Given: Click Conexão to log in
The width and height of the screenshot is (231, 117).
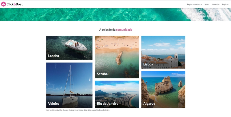Looking at the screenshot, I should coord(216,4).
